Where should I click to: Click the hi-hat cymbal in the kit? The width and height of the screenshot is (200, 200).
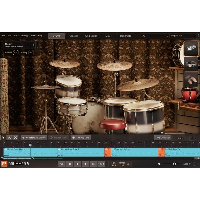46,87
